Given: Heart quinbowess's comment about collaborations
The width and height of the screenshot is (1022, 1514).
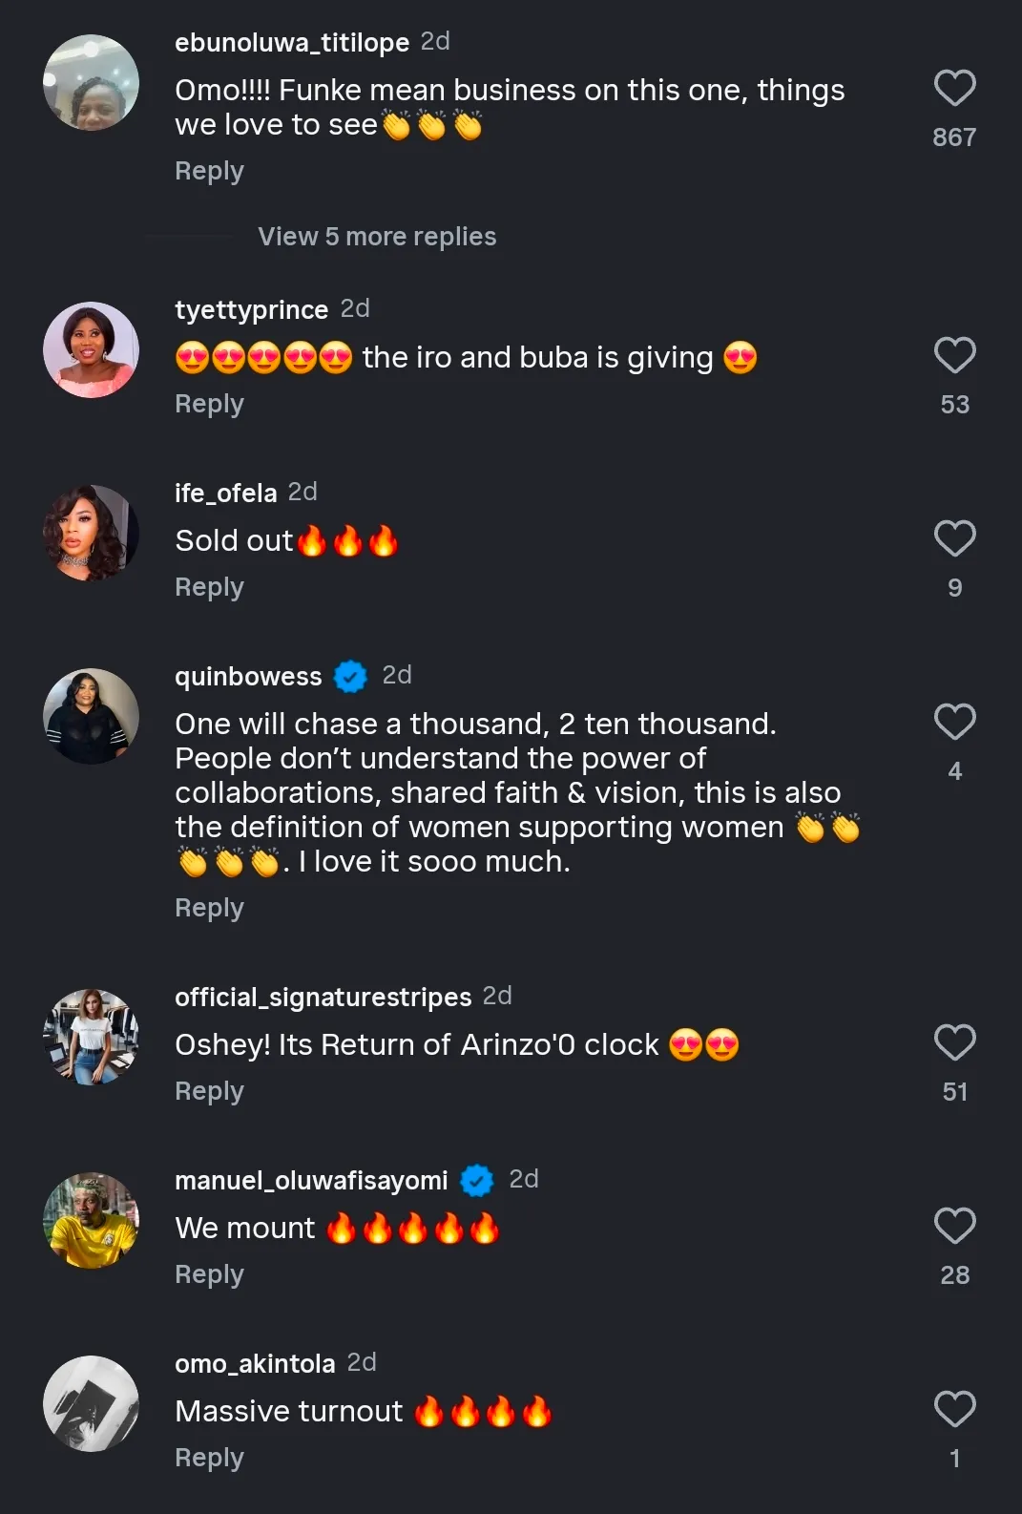Looking at the screenshot, I should tap(954, 723).
